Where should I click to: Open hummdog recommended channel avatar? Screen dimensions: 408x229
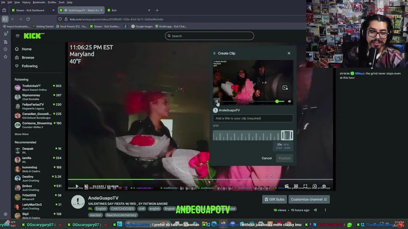[x=18, y=169]
